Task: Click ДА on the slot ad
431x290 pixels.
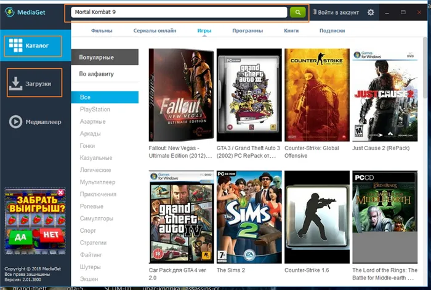Action: pyautogui.click(x=20, y=237)
